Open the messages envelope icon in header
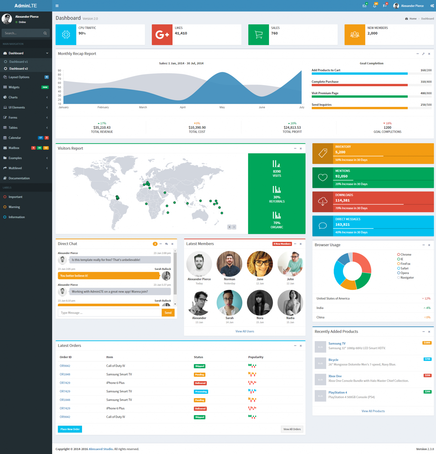The image size is (436, 454). (364, 6)
